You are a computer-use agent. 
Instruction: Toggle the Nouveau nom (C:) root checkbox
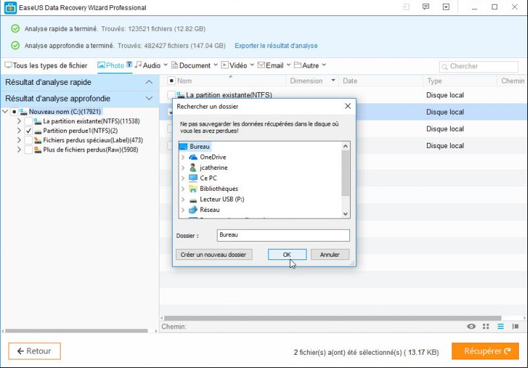pyautogui.click(x=14, y=111)
